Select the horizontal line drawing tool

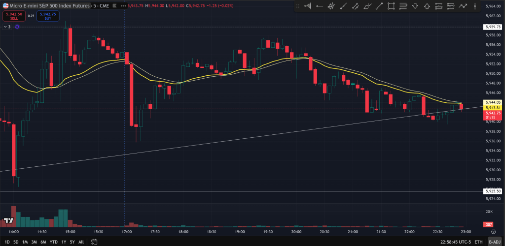coord(319,6)
